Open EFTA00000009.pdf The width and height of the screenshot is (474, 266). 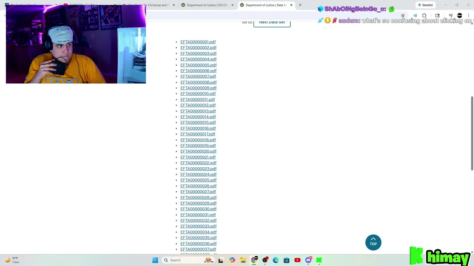pyautogui.click(x=198, y=88)
